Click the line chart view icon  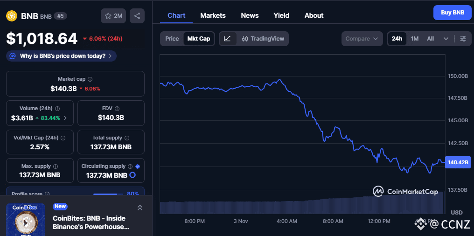227,39
